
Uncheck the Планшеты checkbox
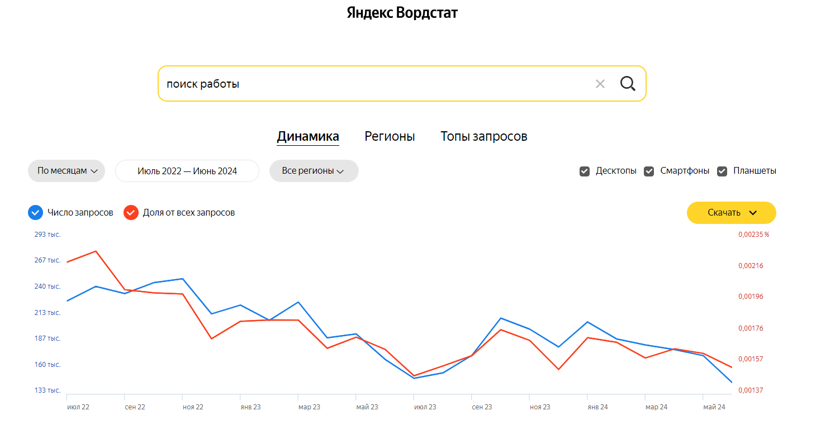coord(722,171)
